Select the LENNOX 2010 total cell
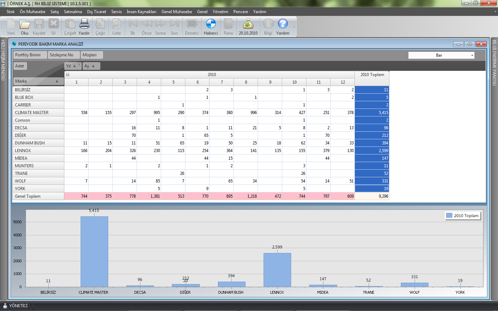The width and height of the screenshot is (498, 311). point(372,151)
